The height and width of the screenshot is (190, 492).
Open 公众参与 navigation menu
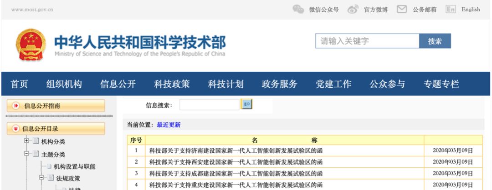pos(387,84)
